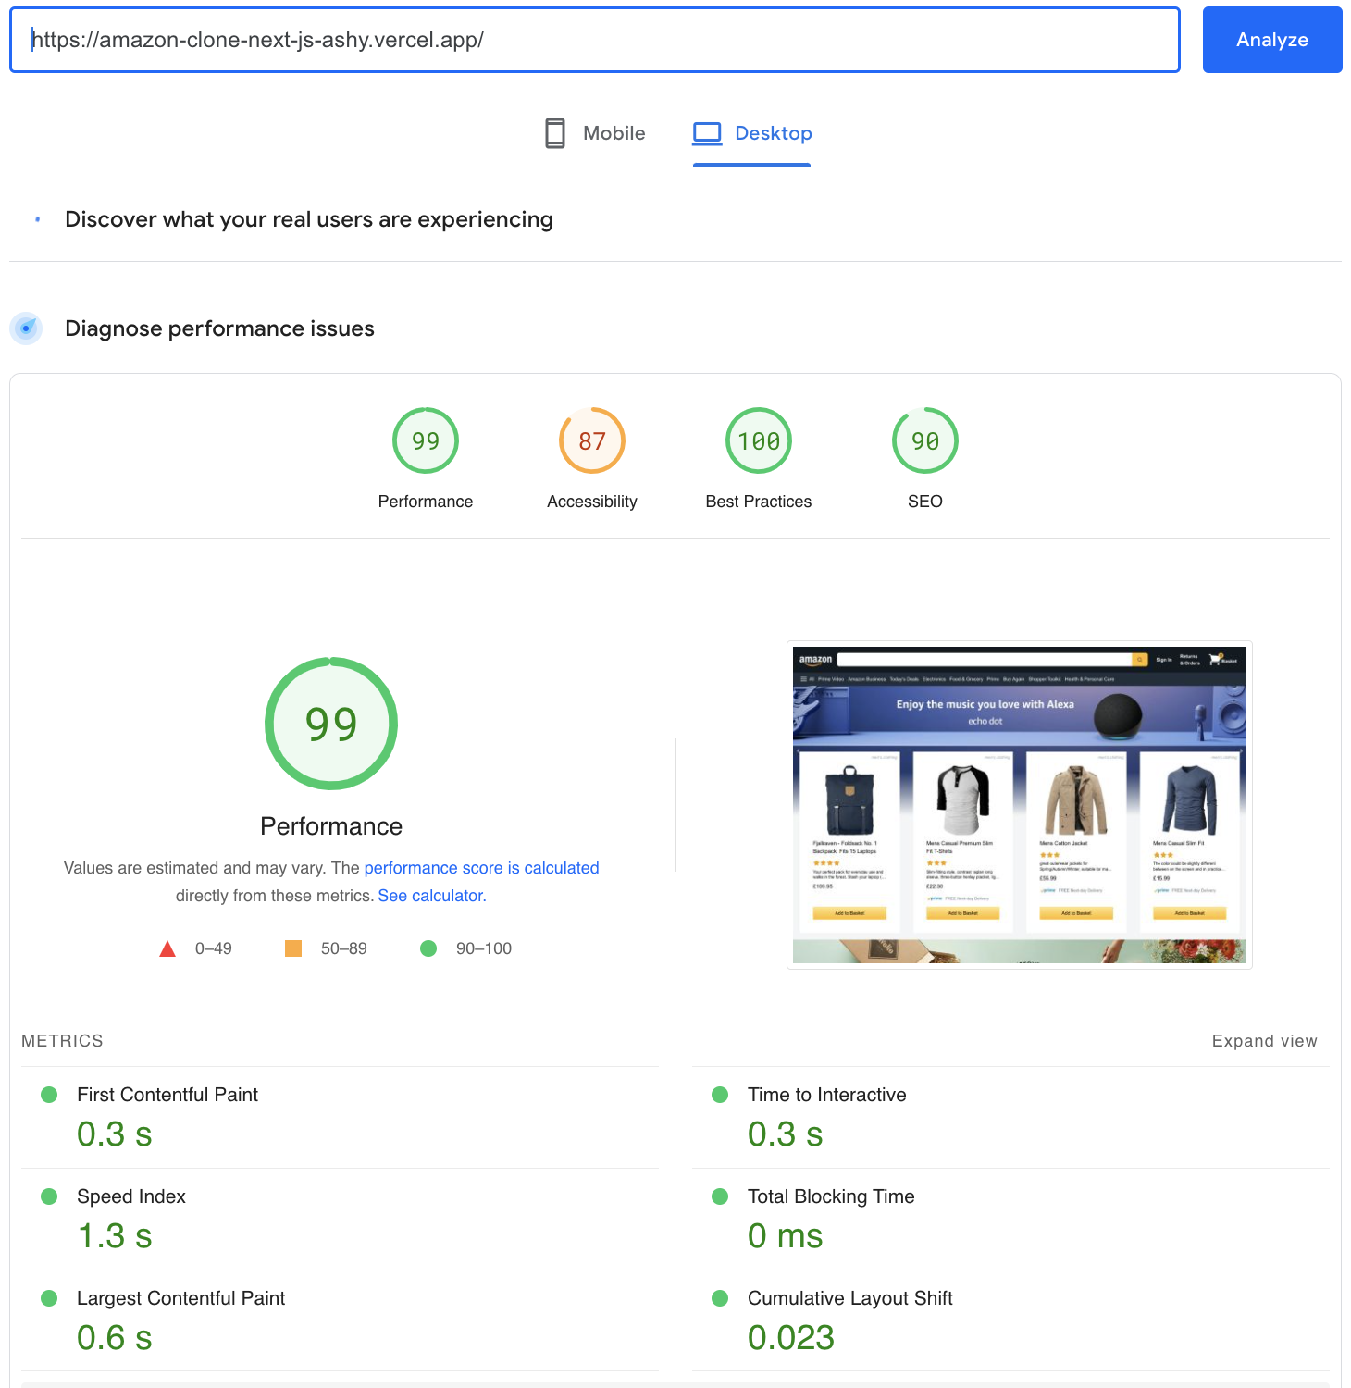Click the green dot beside Total Blocking Time

tap(720, 1196)
